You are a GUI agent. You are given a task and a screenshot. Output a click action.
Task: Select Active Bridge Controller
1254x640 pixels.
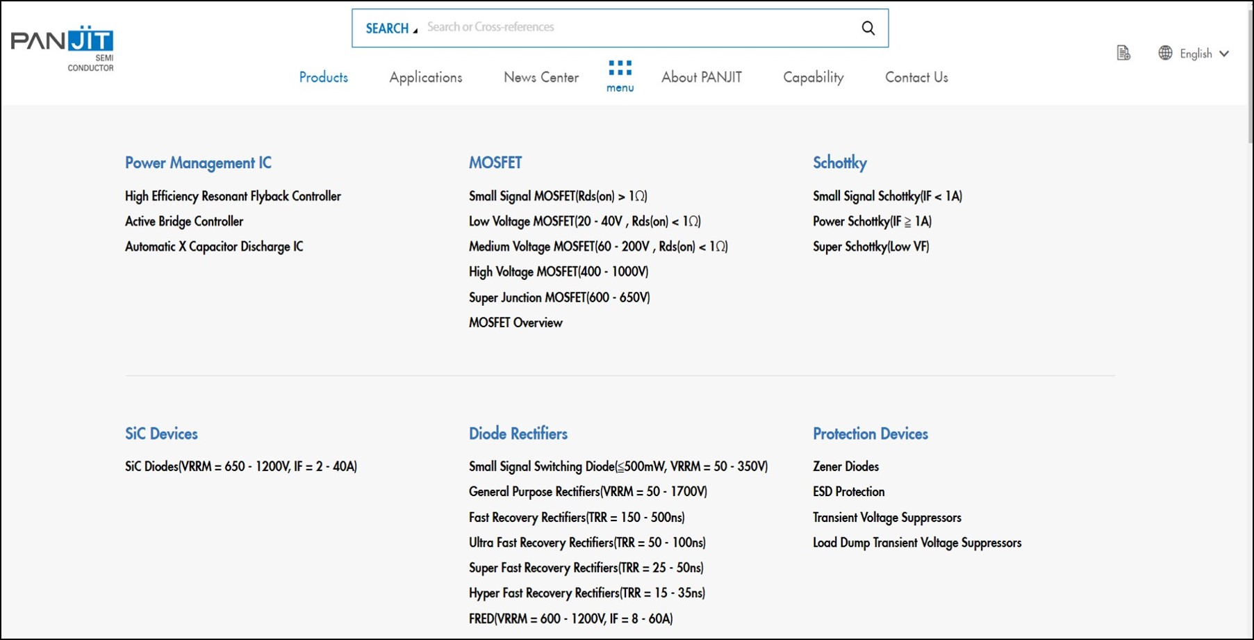point(184,221)
